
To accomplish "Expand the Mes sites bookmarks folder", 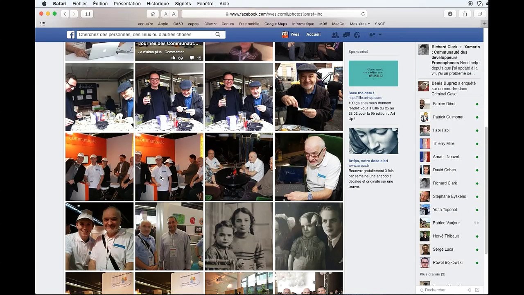I will coord(360,24).
